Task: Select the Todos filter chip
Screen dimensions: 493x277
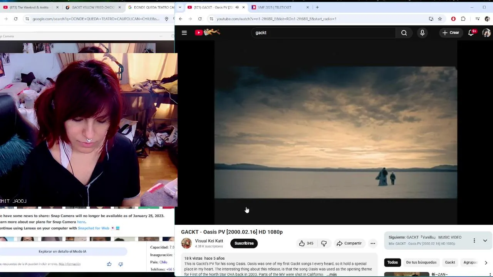Action: click(x=392, y=262)
